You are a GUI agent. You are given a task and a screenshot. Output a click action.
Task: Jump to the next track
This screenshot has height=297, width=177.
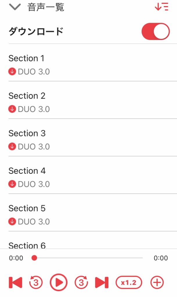click(x=102, y=282)
